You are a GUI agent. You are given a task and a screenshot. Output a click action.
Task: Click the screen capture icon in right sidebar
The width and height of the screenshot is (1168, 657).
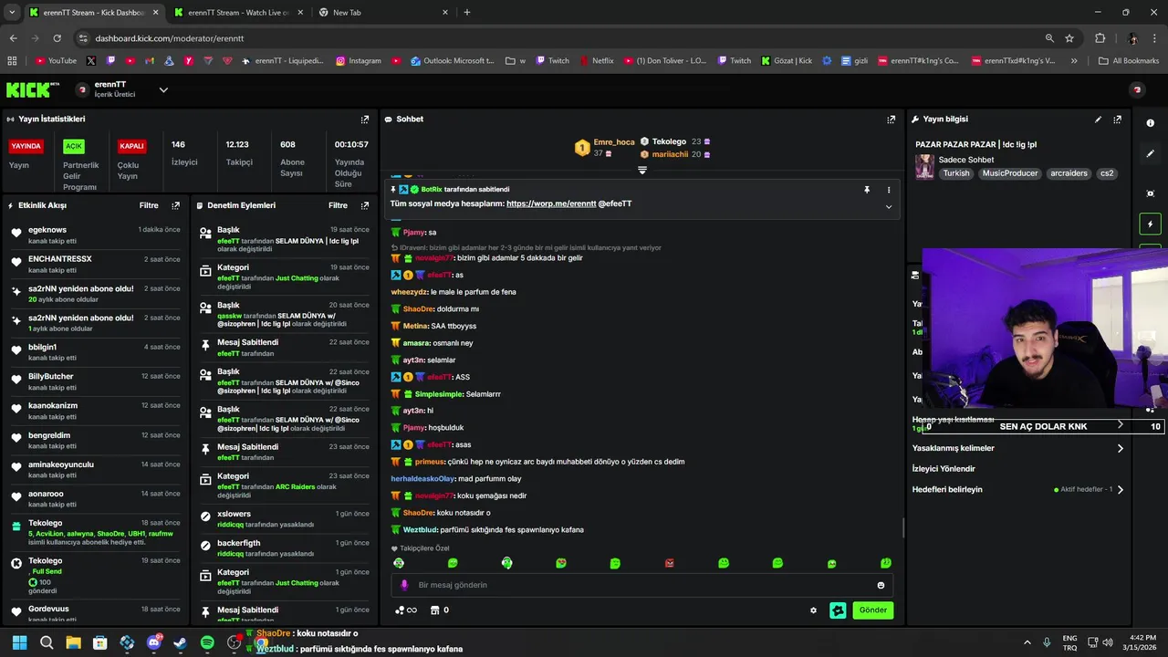click(1150, 193)
